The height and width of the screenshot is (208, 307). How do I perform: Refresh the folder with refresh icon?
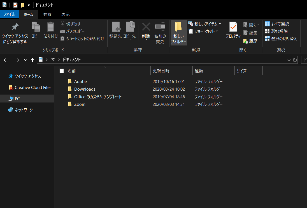point(295,60)
